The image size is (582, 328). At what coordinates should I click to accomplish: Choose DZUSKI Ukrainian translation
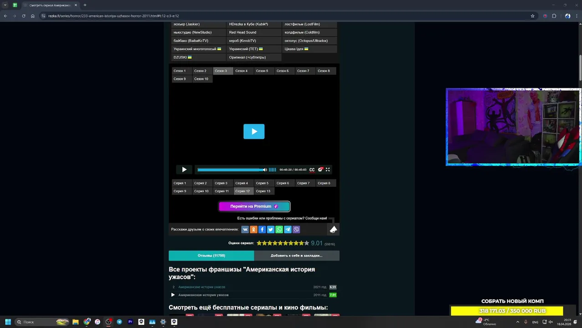pos(199,57)
